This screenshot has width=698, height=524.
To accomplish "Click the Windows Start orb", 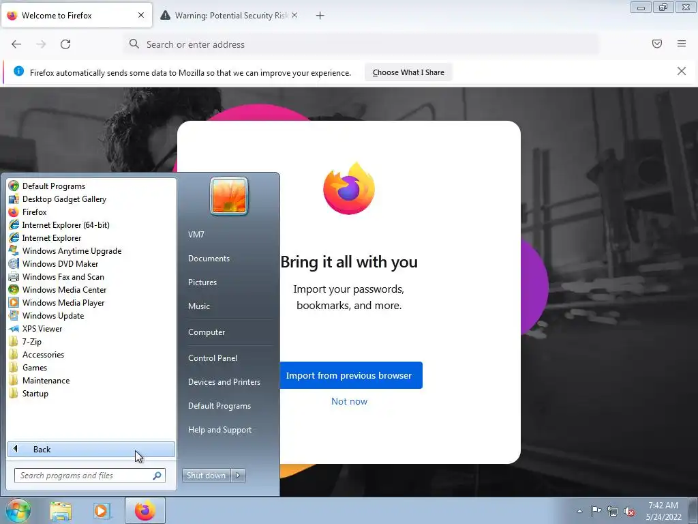I will point(18,510).
